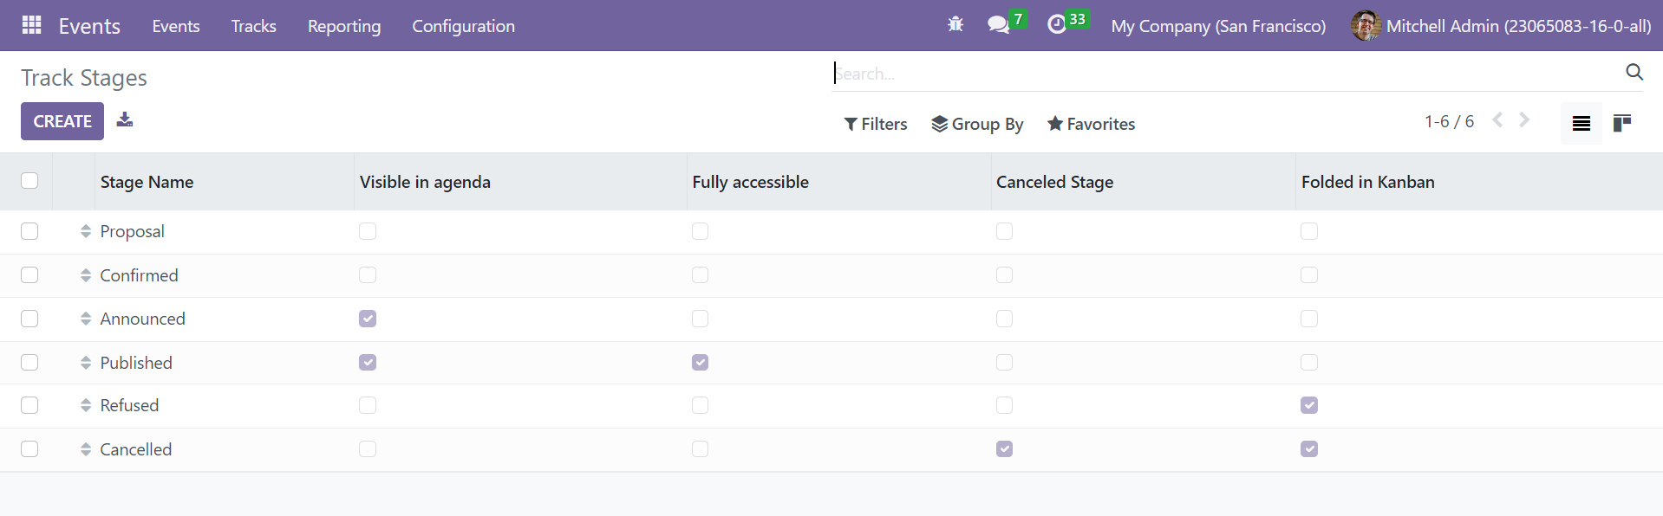
Task: Click the CREATE button
Action: [x=62, y=121]
